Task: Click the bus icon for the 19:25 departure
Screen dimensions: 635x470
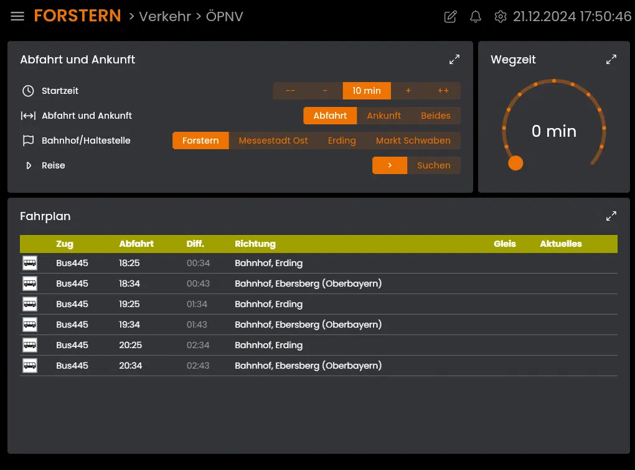Action: [x=29, y=304]
